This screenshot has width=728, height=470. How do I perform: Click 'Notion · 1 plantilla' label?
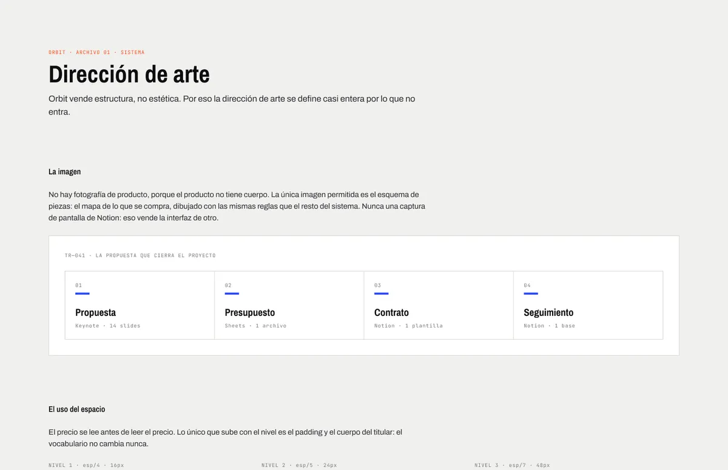click(408, 326)
